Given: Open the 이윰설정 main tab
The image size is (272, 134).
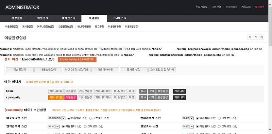Looking at the screenshot, I should tap(94, 18).
